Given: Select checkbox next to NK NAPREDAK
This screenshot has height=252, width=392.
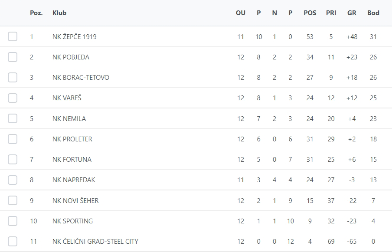Looking at the screenshot, I should tap(13, 180).
